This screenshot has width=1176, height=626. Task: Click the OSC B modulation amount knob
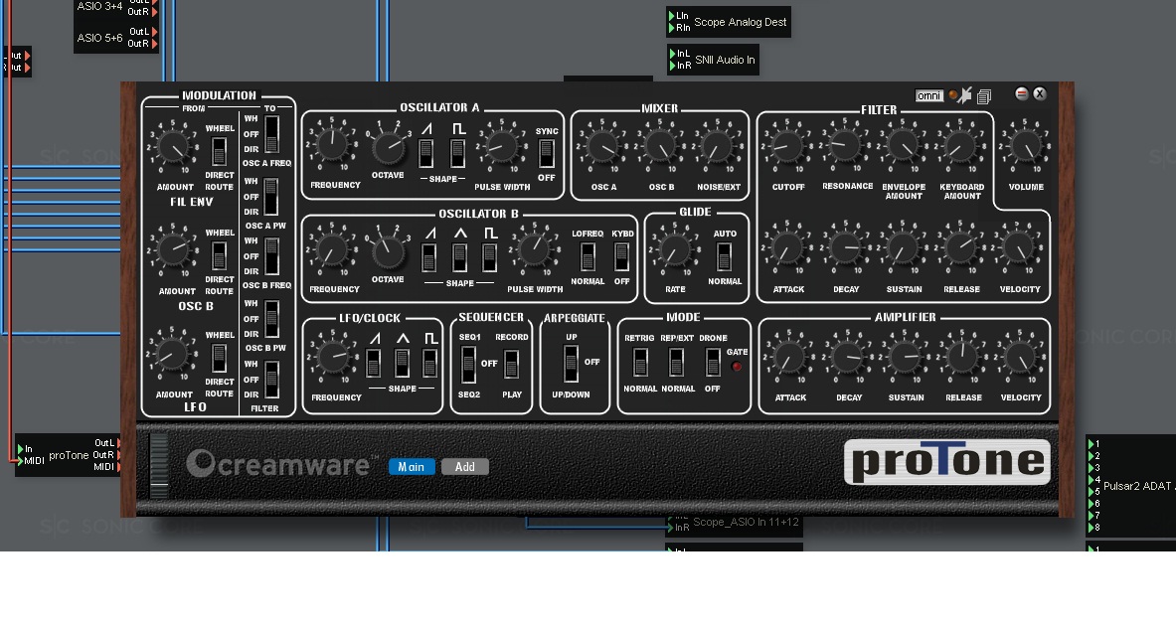click(173, 250)
